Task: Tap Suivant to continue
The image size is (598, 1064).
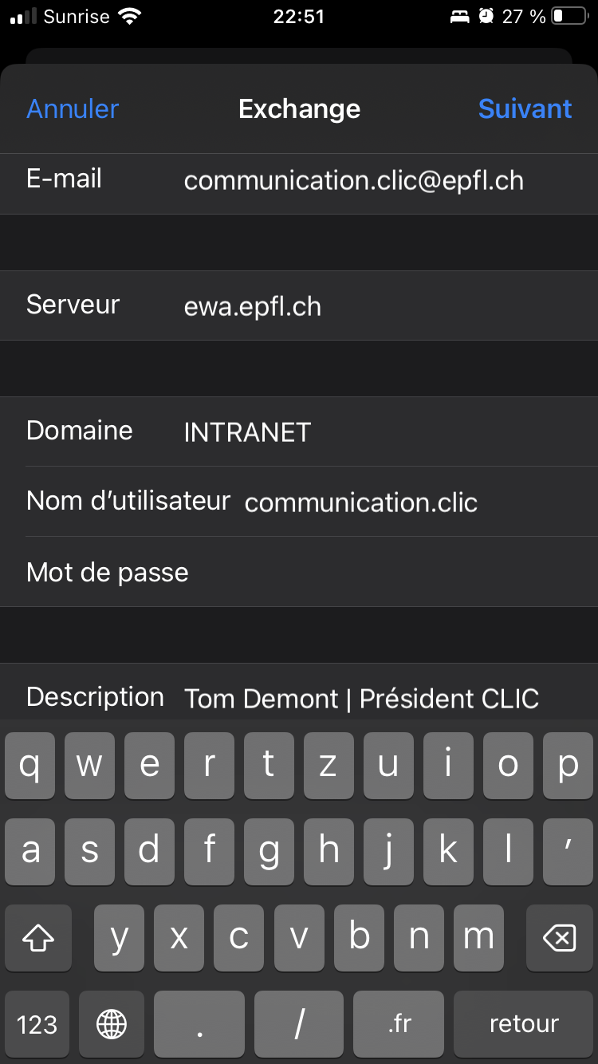Action: 525,108
